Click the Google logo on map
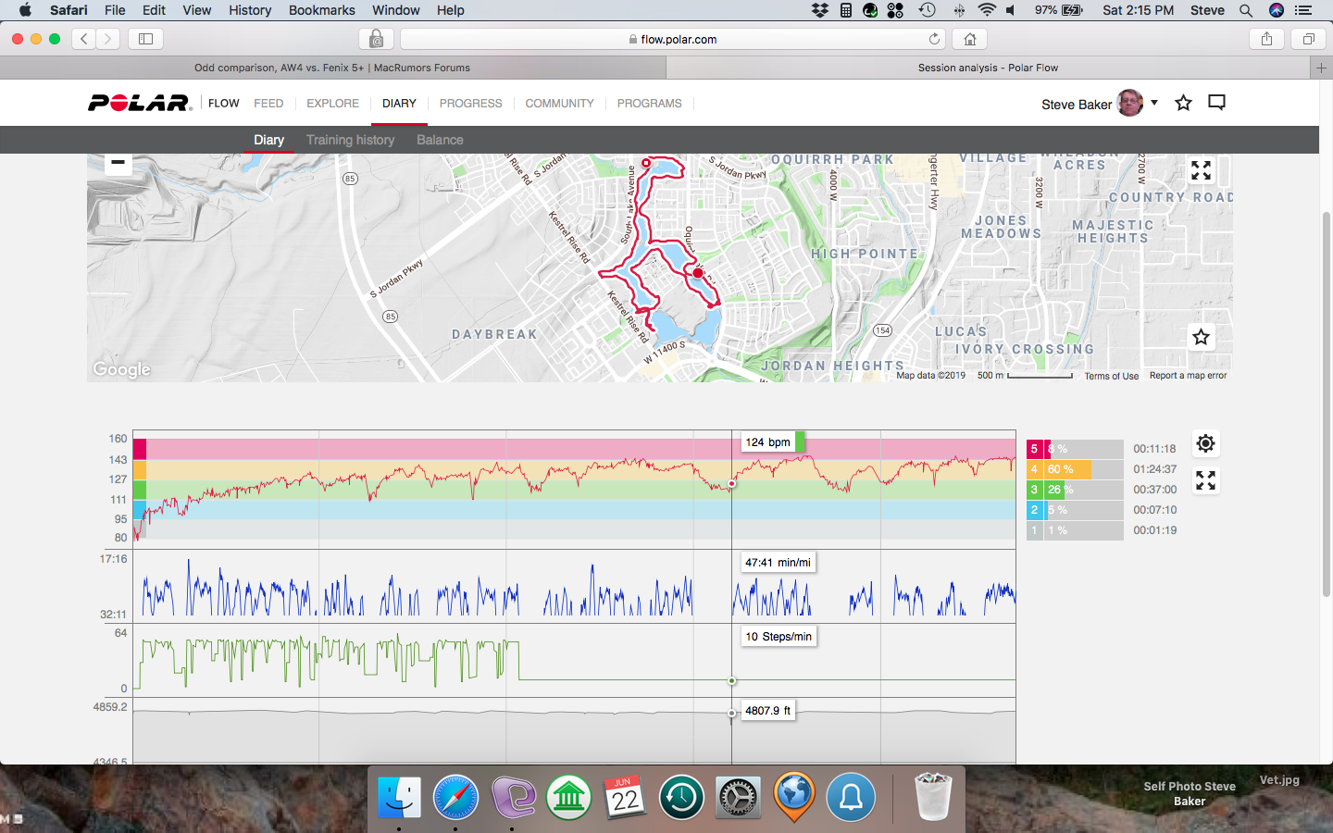 point(121,369)
